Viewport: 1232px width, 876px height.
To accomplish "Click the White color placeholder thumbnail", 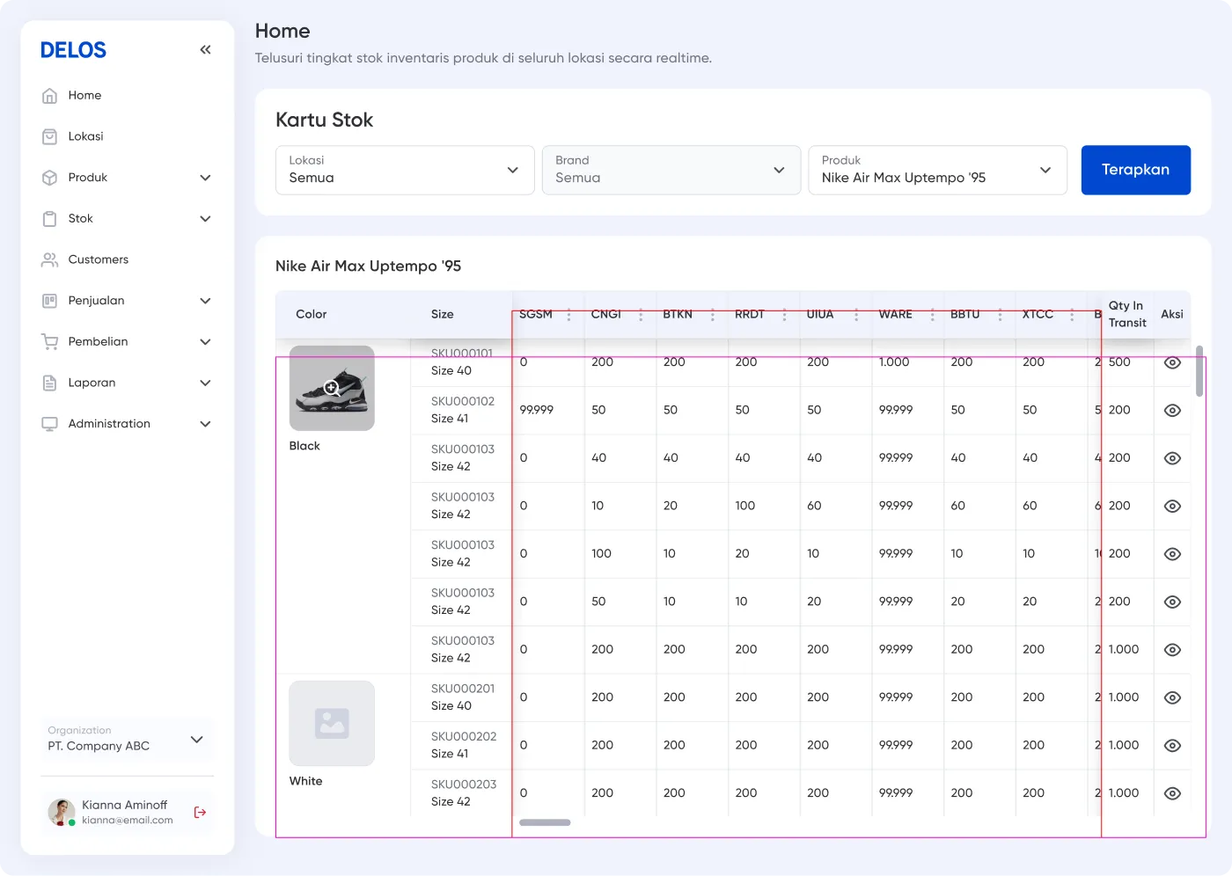I will tap(332, 723).
